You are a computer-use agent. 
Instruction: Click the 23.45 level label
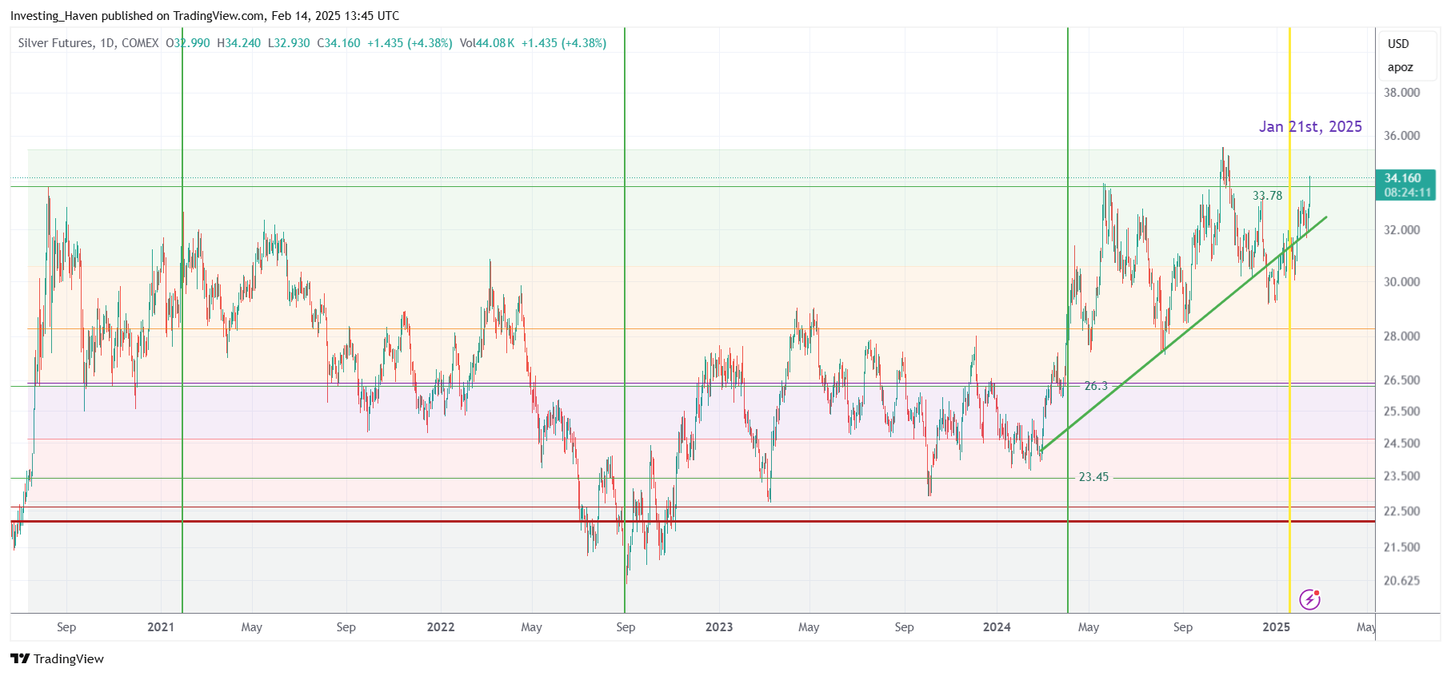click(1093, 477)
